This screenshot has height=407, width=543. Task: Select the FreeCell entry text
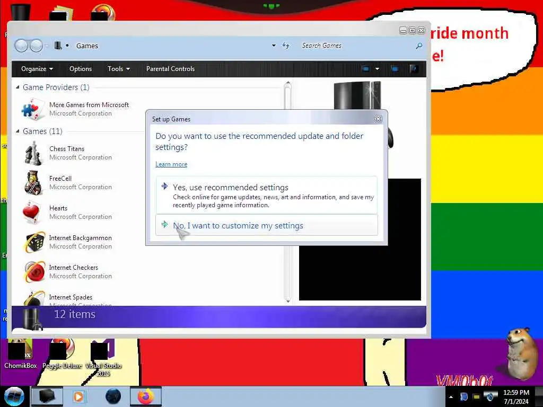[60, 179]
